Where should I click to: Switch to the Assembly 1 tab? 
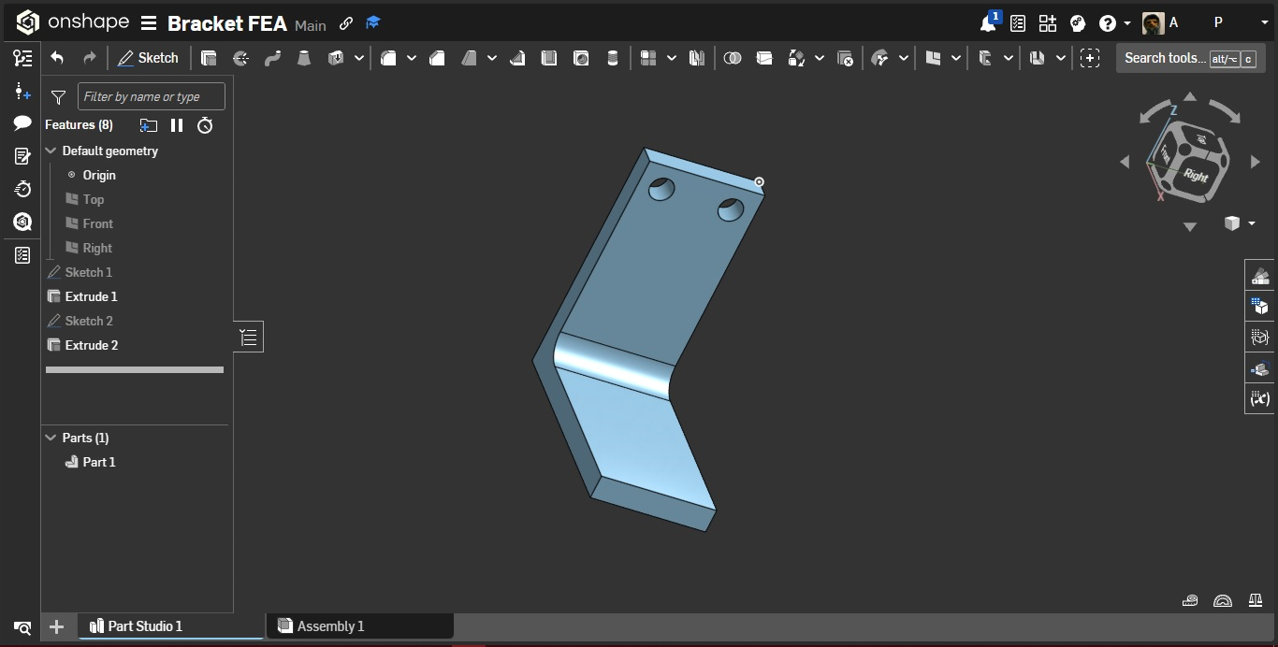point(359,626)
